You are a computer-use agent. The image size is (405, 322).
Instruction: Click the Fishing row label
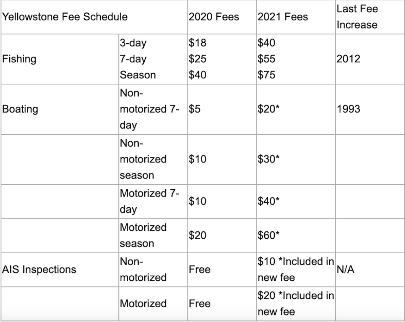click(x=19, y=59)
